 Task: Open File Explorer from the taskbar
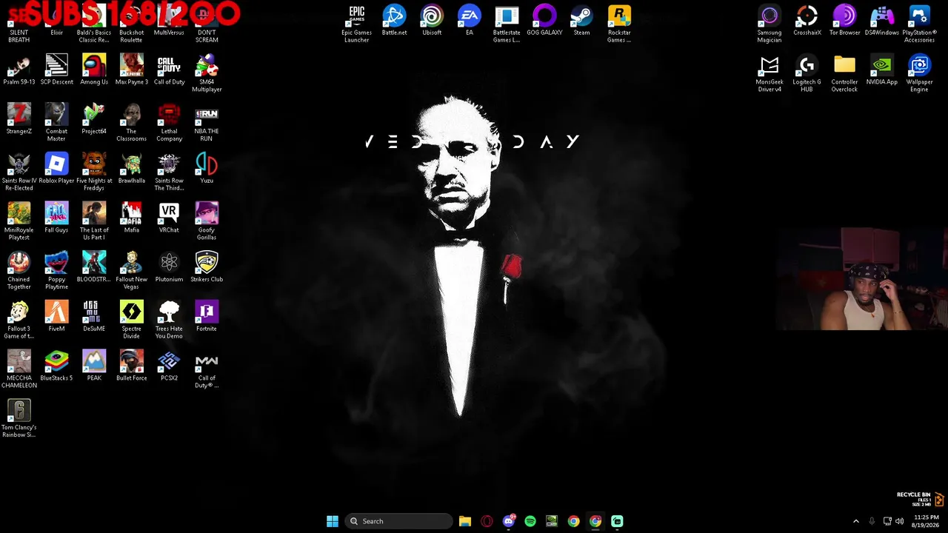[x=465, y=521]
